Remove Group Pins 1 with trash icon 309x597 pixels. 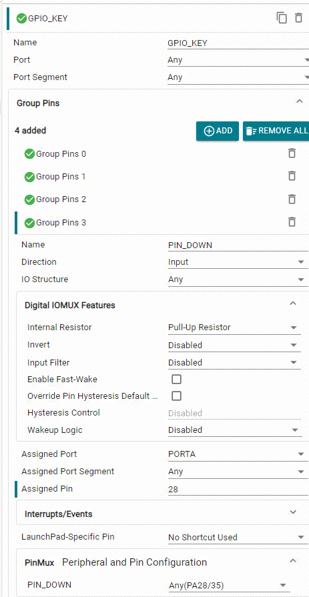[292, 176]
